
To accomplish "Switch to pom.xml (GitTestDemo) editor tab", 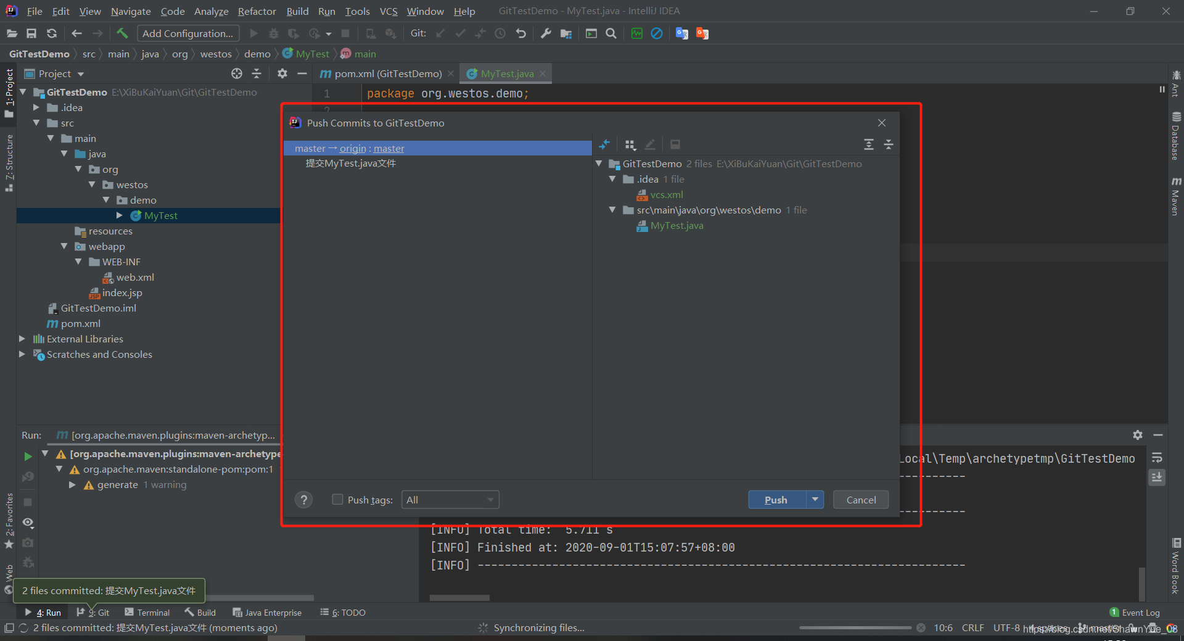I will pos(388,73).
